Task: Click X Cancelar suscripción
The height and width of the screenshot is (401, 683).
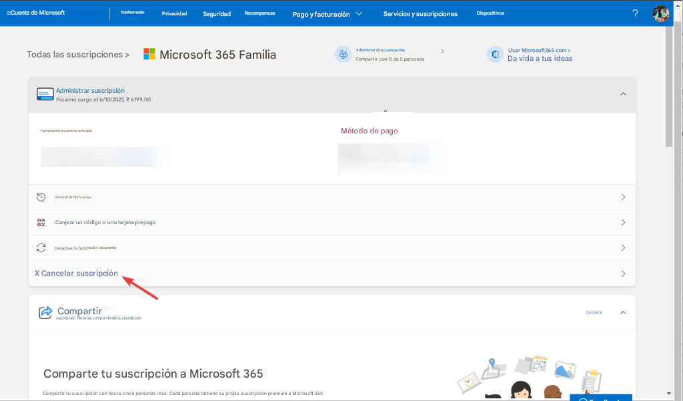Action: [x=76, y=274]
